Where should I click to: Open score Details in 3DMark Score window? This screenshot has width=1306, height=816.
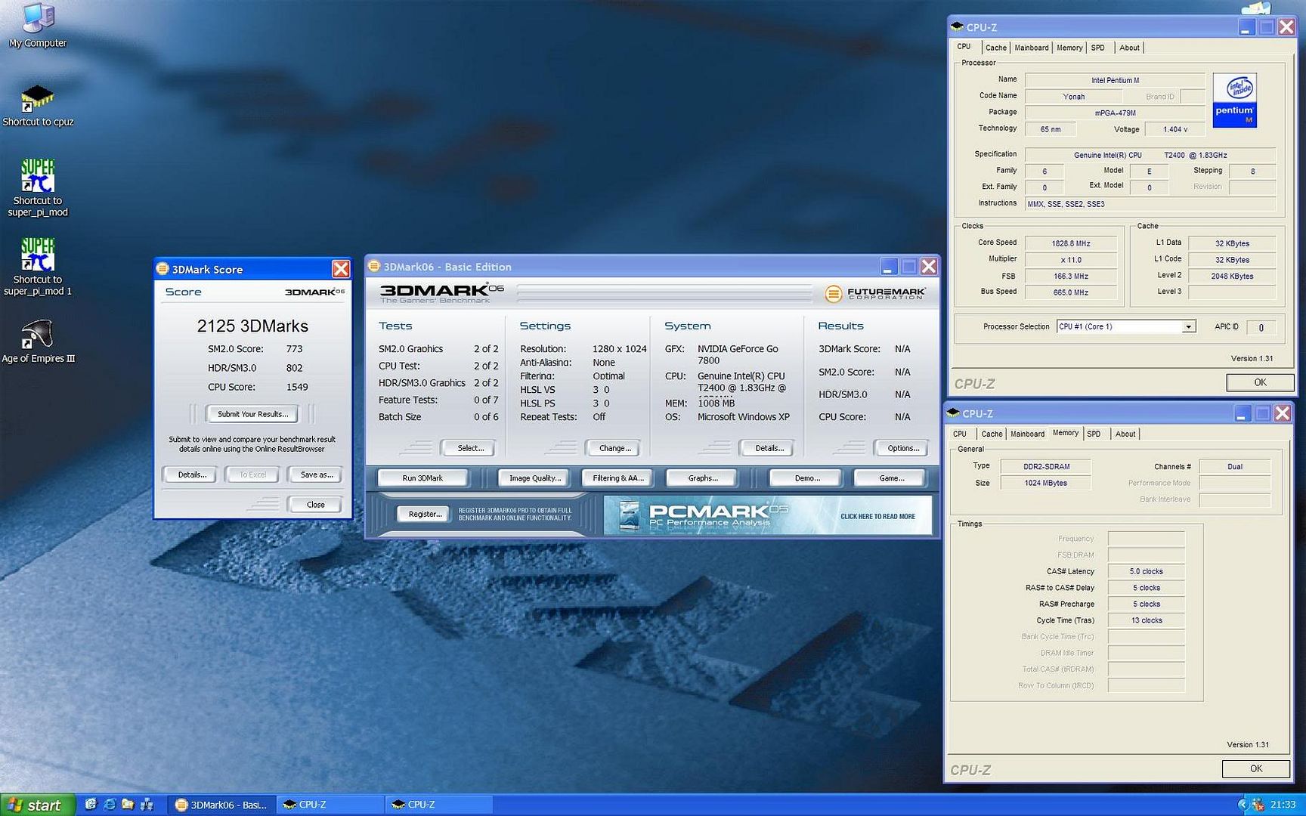point(192,474)
